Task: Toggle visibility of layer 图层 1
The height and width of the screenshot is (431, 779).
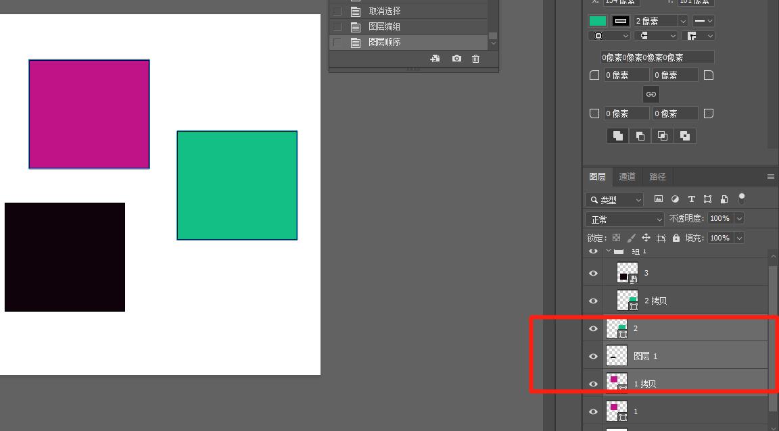Action: pos(593,356)
